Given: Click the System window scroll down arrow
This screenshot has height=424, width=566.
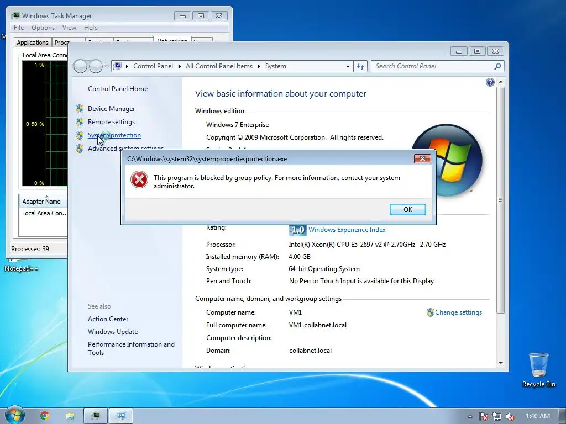Looking at the screenshot, I should (x=501, y=363).
